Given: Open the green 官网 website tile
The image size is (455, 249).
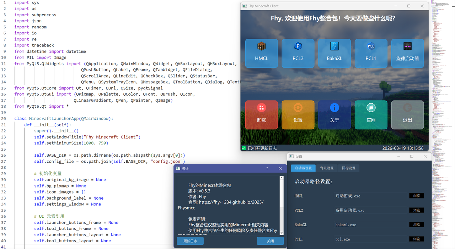Looking at the screenshot, I should 371,115.
